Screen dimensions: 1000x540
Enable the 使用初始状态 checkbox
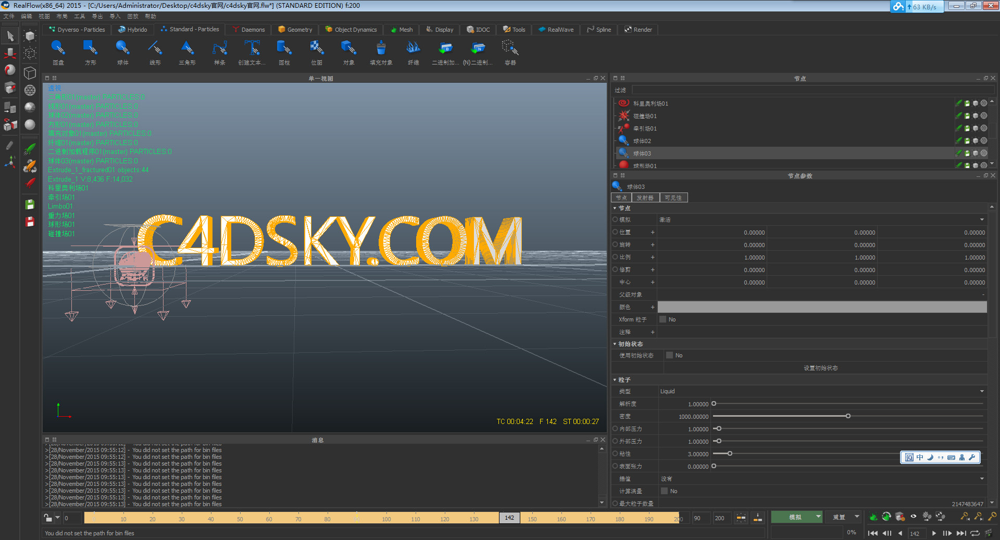(x=670, y=355)
